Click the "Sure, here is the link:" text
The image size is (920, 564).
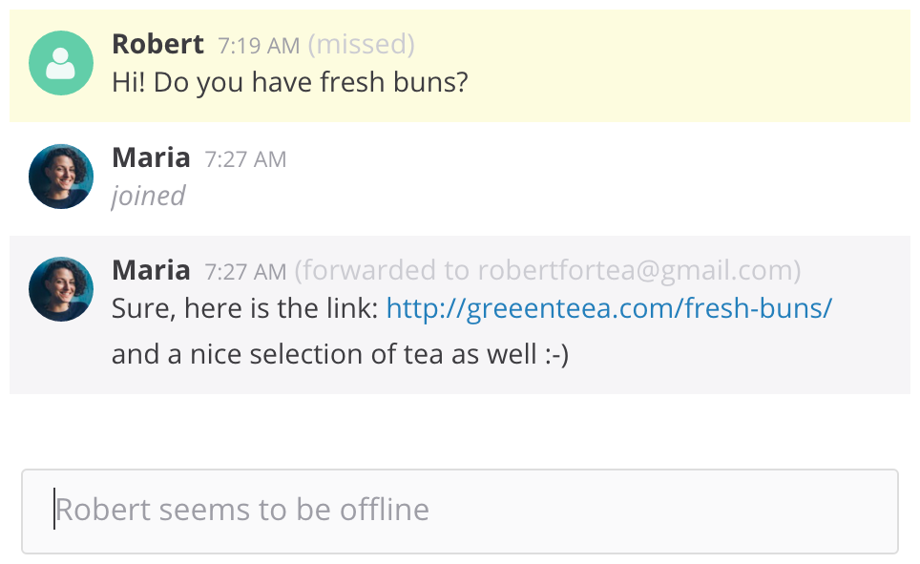click(x=245, y=308)
